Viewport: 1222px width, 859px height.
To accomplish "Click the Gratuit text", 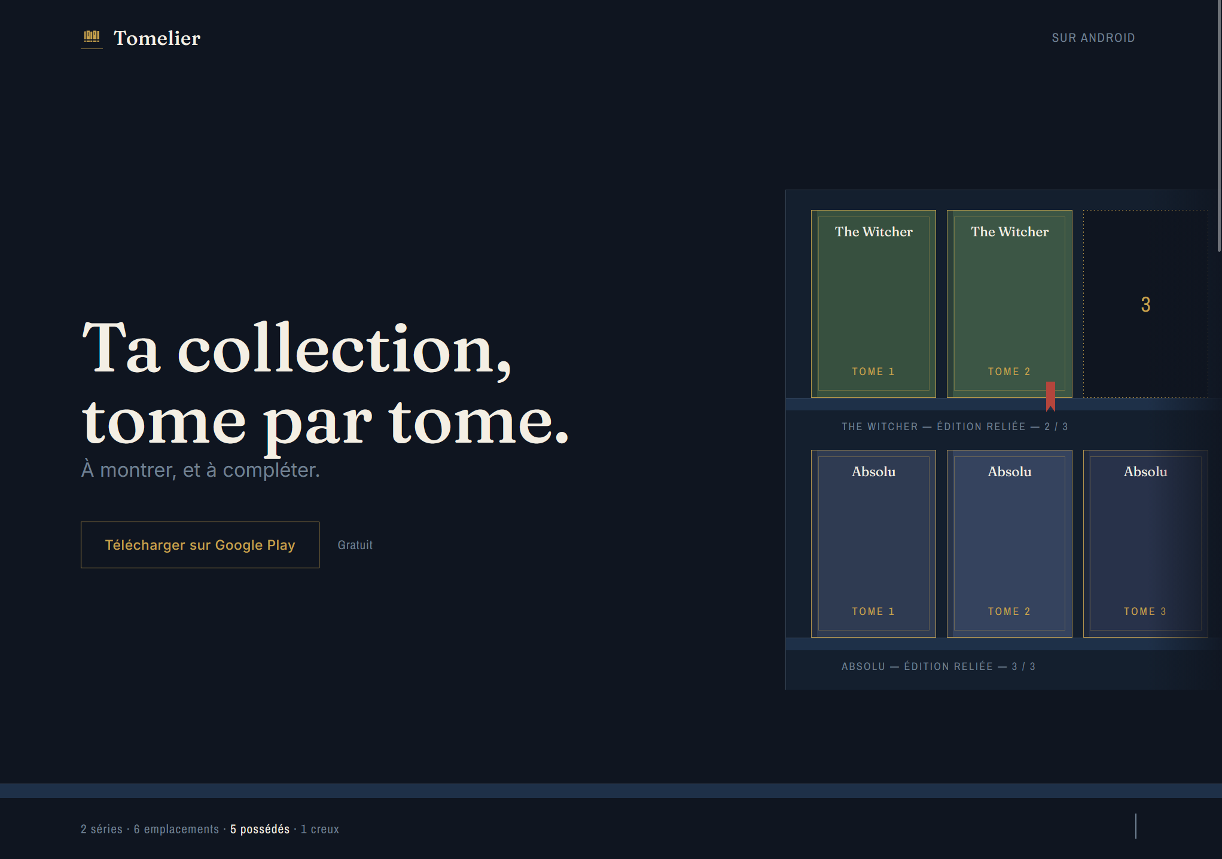I will pos(355,545).
